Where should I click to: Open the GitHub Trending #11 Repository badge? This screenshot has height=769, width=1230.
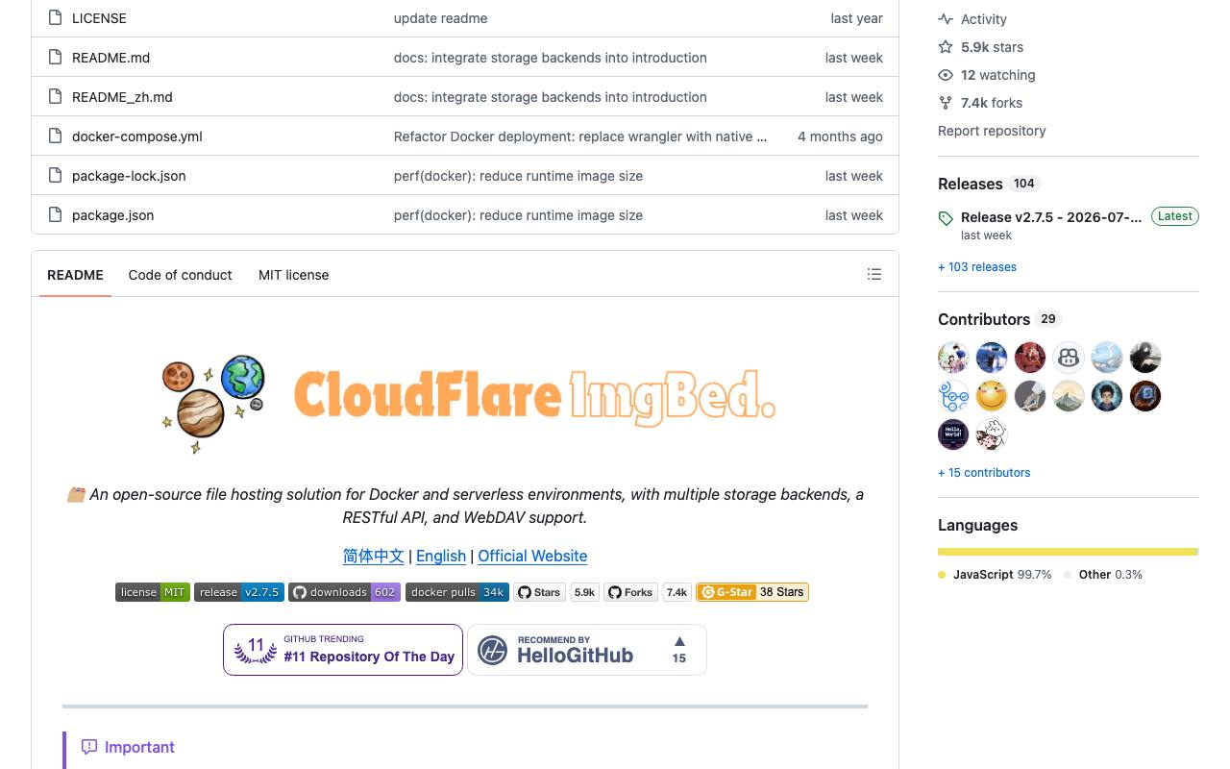pos(343,650)
